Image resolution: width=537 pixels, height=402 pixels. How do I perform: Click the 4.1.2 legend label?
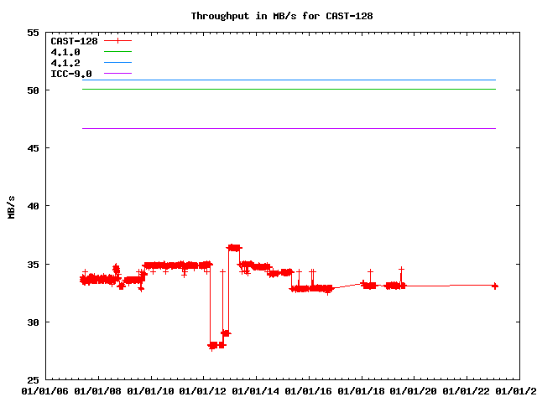tap(65, 63)
